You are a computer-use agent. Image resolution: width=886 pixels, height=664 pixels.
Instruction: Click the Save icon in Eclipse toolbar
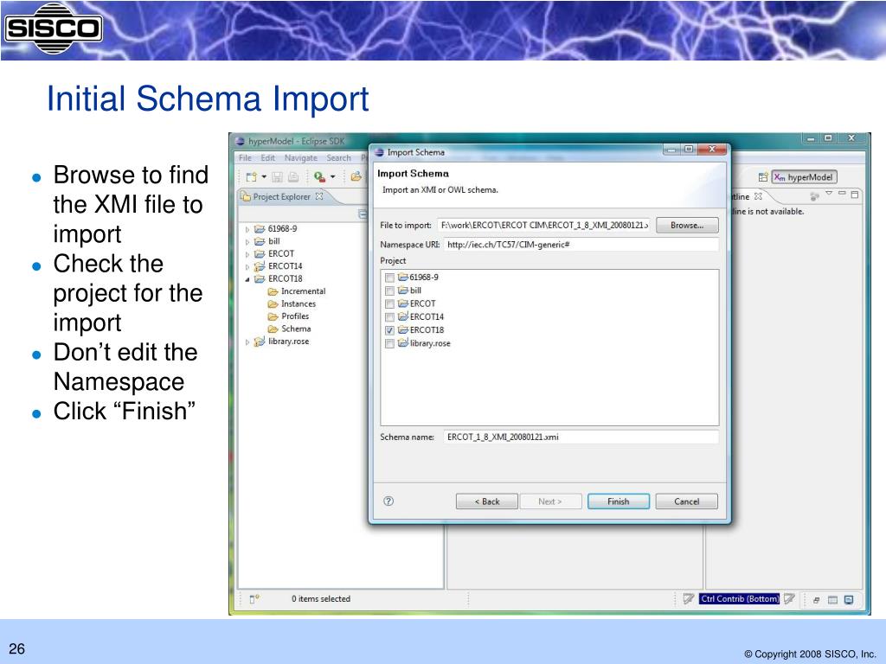[x=277, y=176]
